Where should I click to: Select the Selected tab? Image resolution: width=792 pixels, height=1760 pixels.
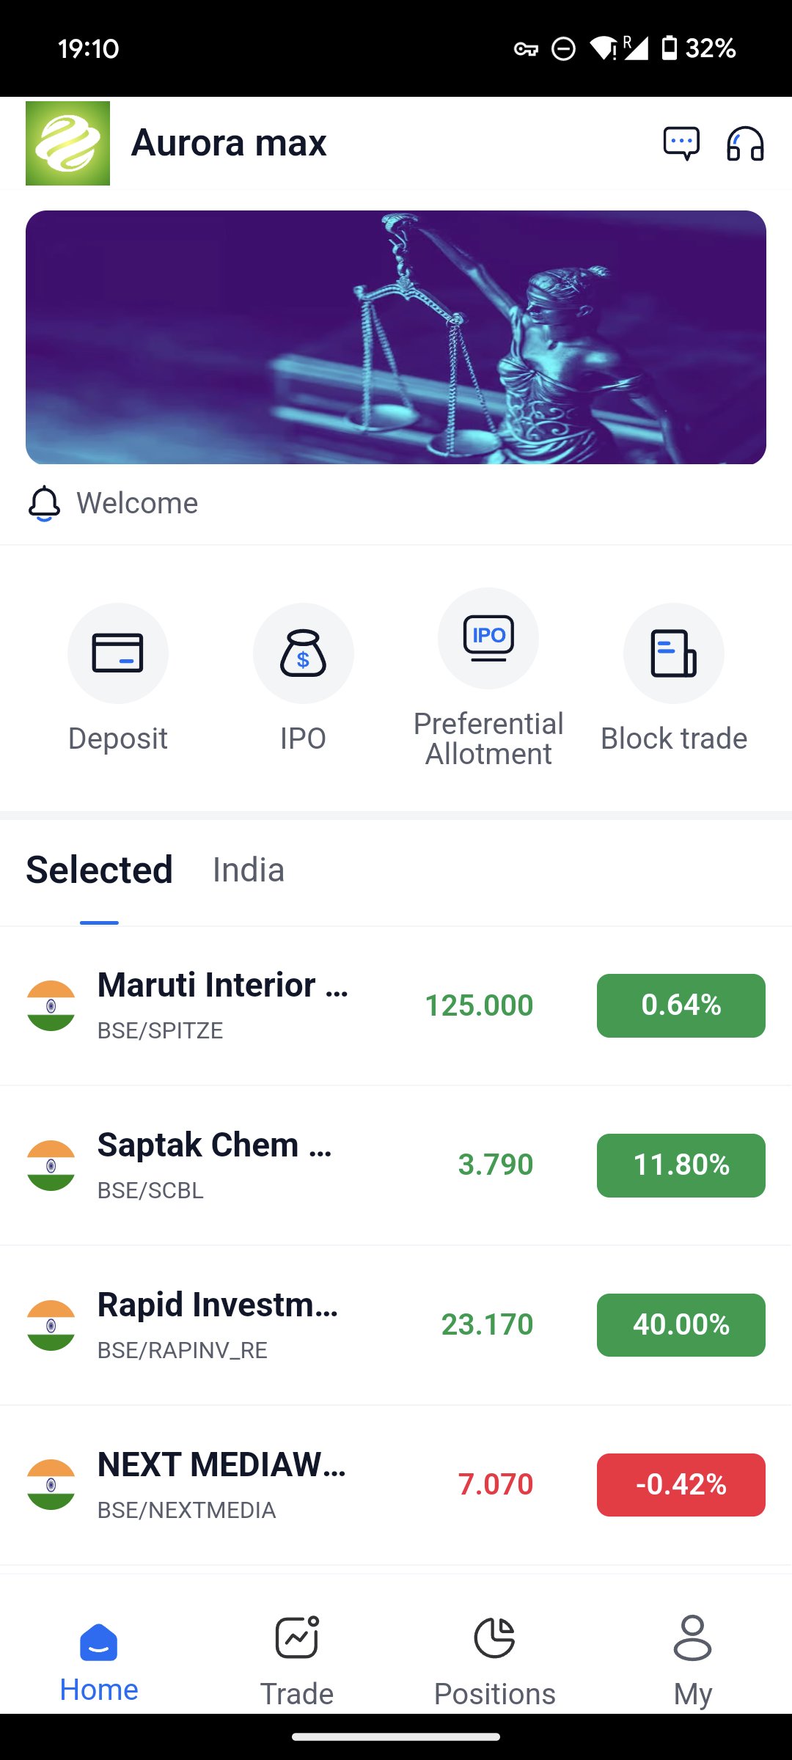(x=100, y=870)
